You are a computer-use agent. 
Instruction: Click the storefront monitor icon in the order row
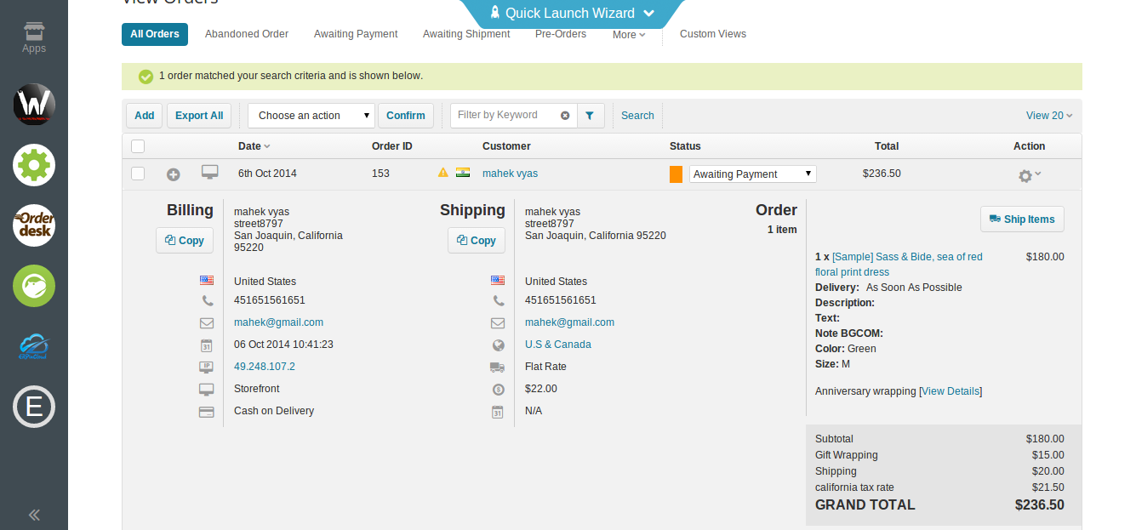209,173
